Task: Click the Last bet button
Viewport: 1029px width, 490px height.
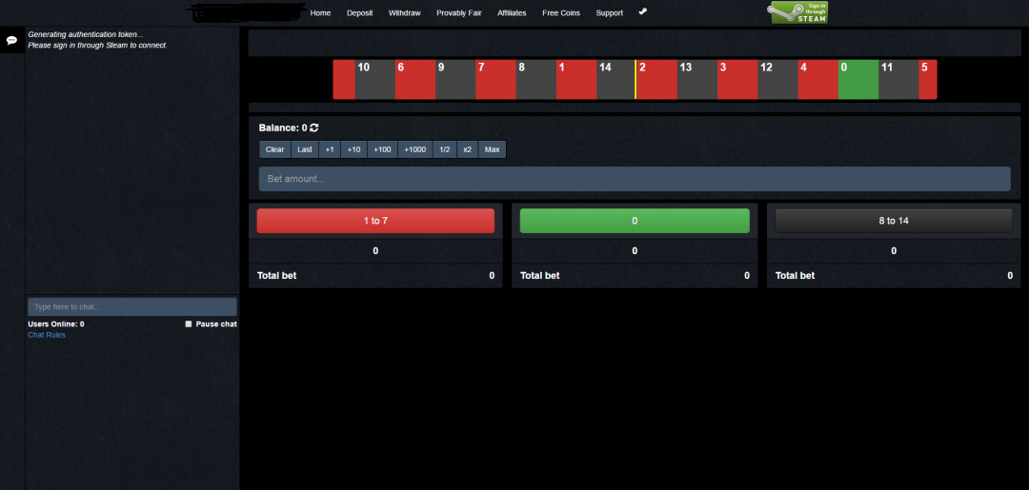Action: pos(304,149)
